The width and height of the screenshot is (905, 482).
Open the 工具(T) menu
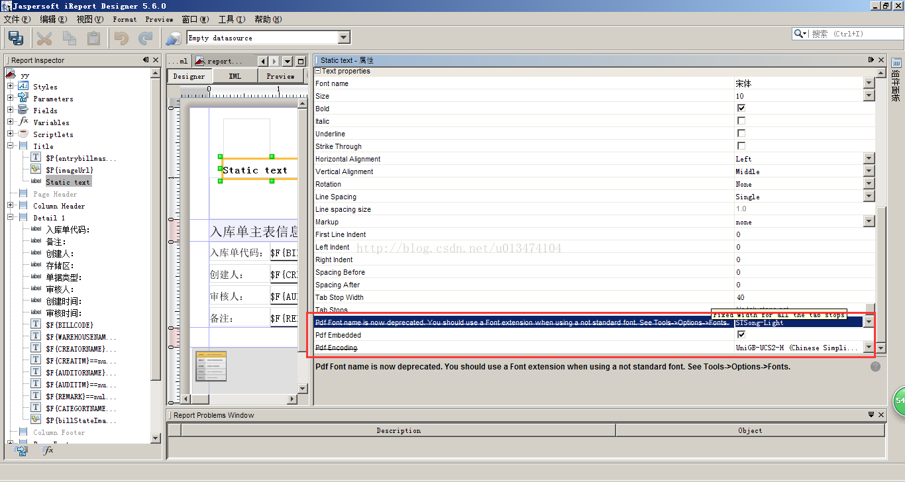[232, 19]
